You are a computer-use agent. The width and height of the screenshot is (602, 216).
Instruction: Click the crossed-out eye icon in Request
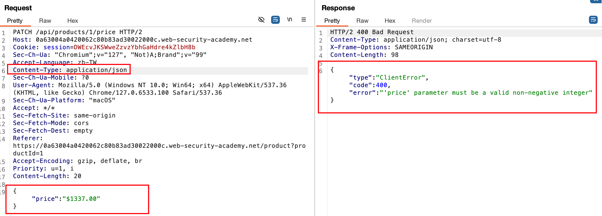tap(261, 20)
